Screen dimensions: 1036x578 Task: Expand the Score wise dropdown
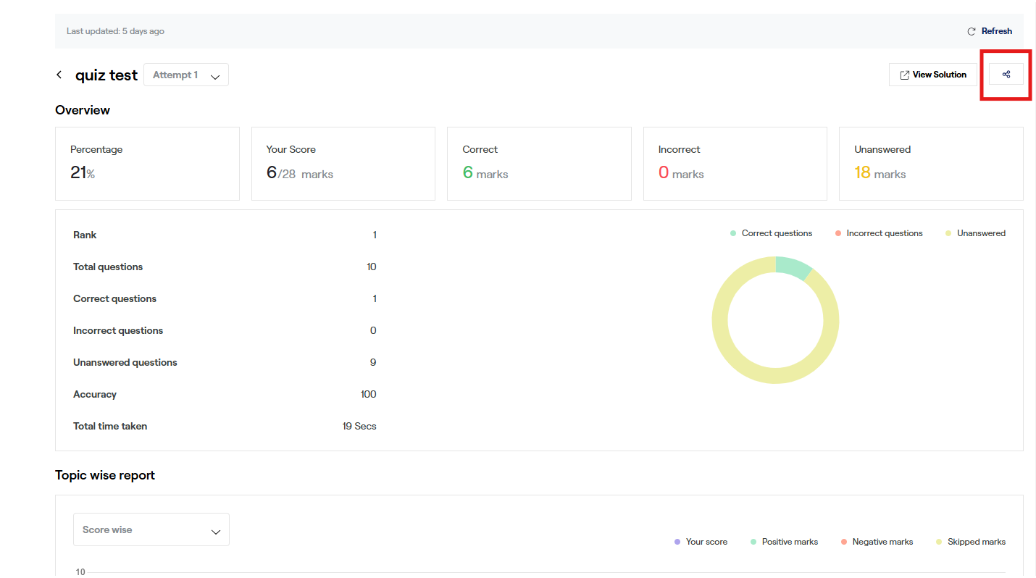click(151, 529)
